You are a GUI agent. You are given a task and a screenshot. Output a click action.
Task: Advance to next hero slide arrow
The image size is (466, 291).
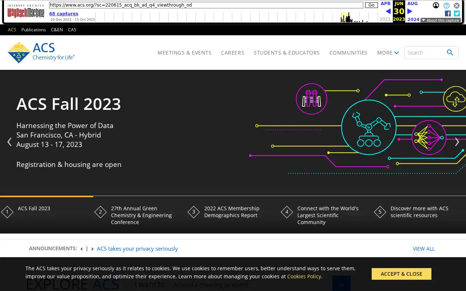(457, 142)
